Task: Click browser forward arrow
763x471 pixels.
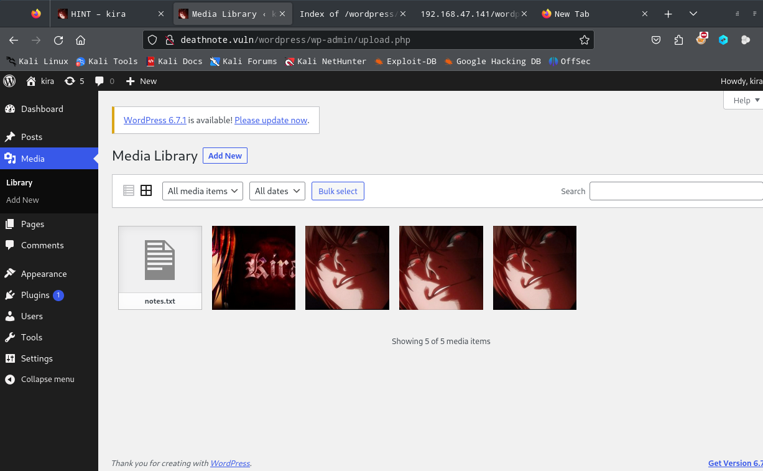Action: click(36, 40)
